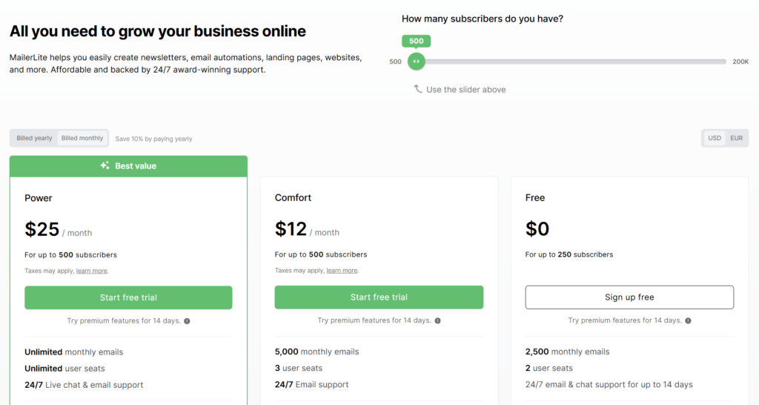This screenshot has width=759, height=405.
Task: Select USD currency
Action: click(715, 138)
